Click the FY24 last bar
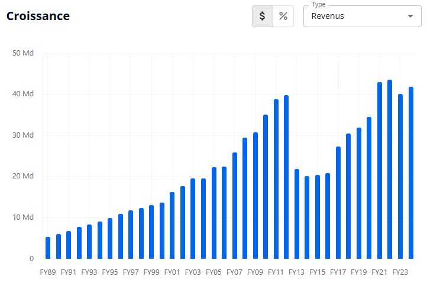The height and width of the screenshot is (283, 427). 411,173
